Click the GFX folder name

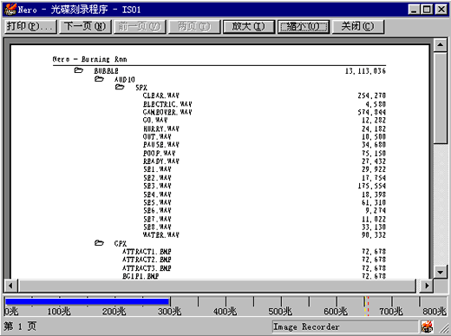(121, 244)
